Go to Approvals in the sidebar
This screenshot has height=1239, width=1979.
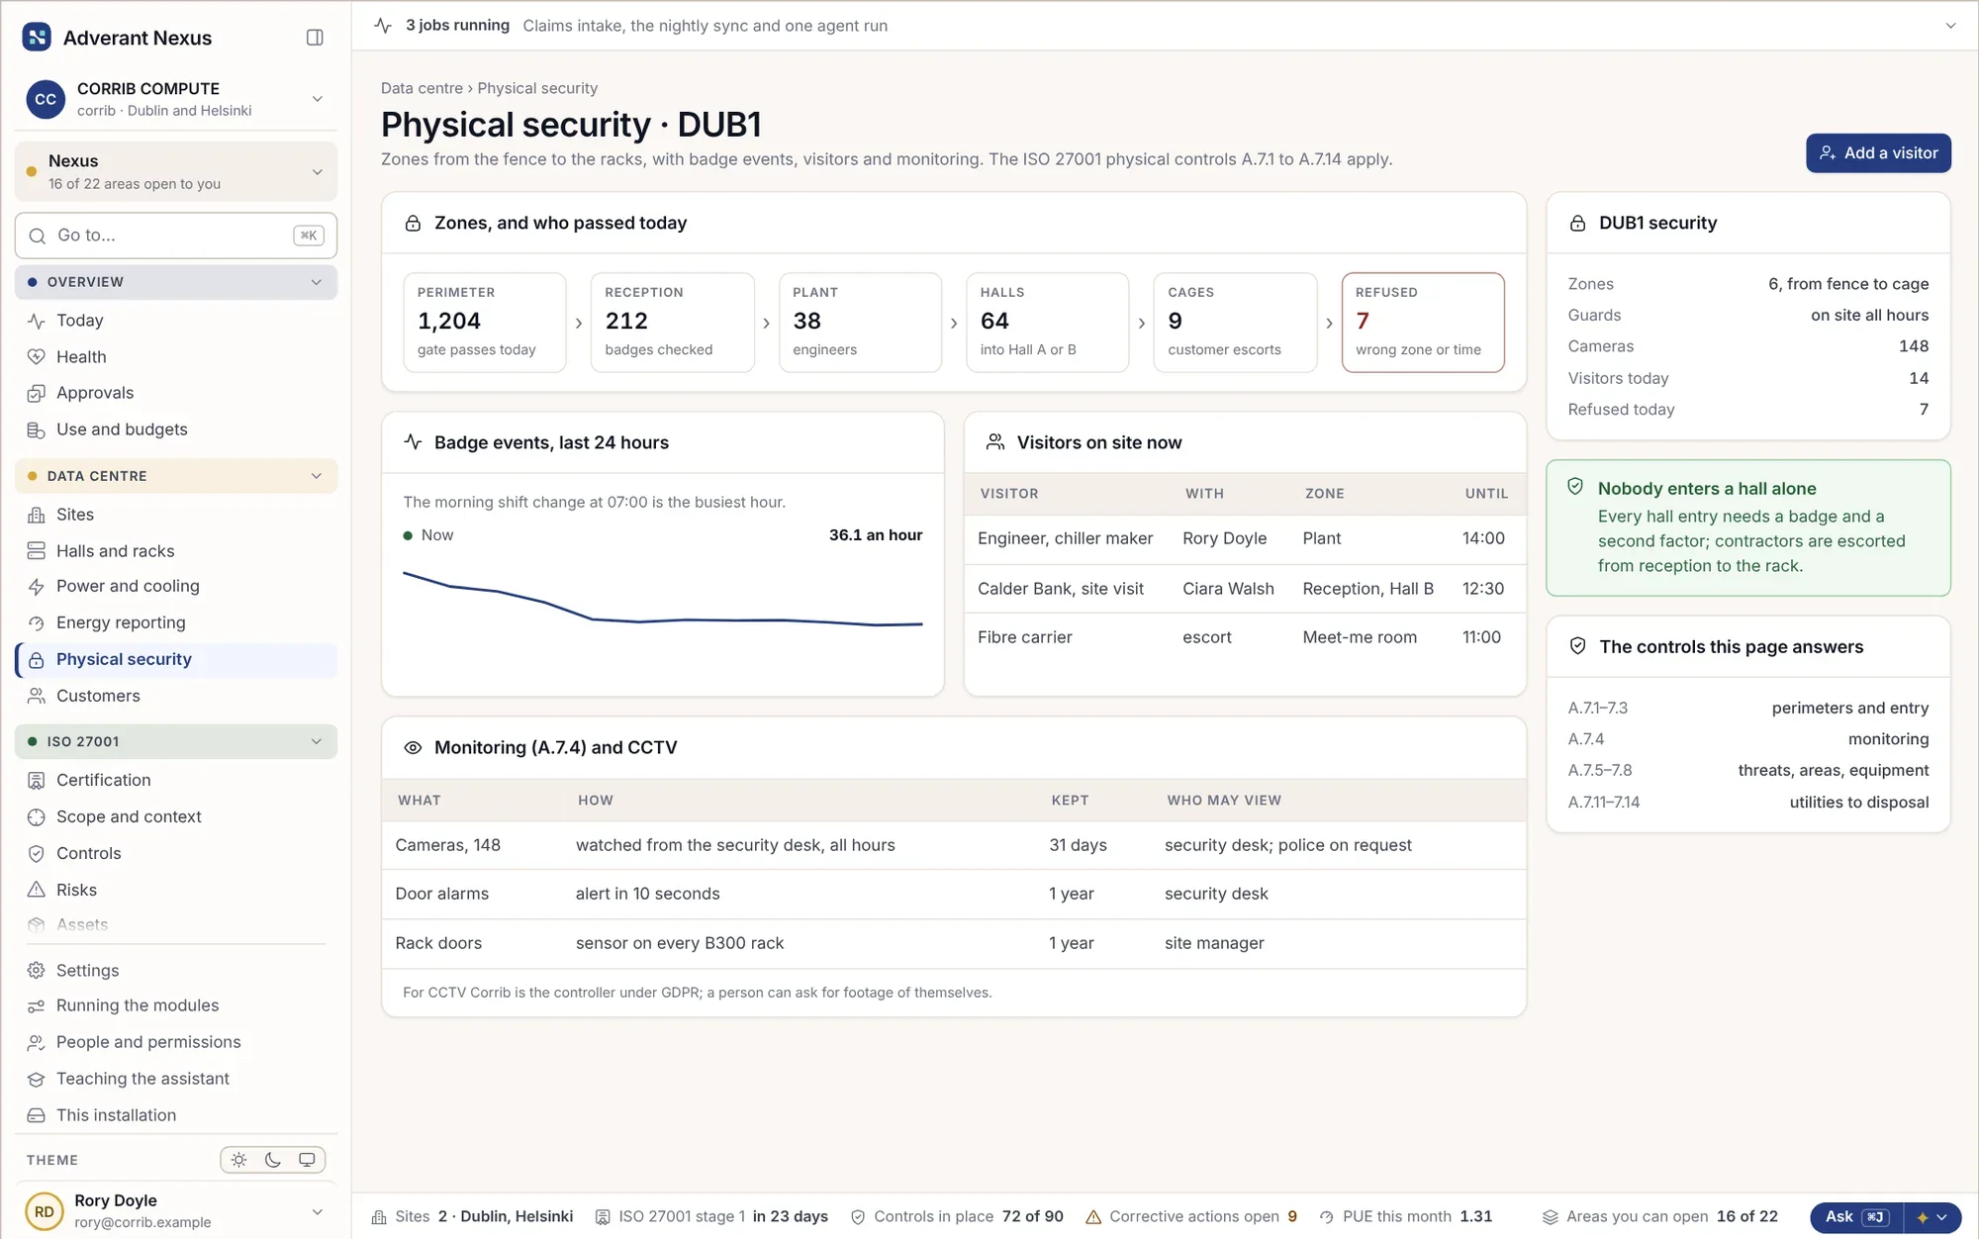pyautogui.click(x=176, y=393)
